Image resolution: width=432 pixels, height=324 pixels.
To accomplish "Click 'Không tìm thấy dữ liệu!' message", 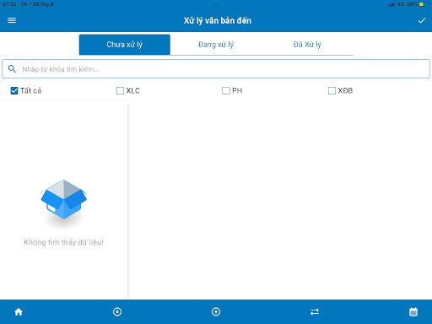I will pyautogui.click(x=64, y=242).
